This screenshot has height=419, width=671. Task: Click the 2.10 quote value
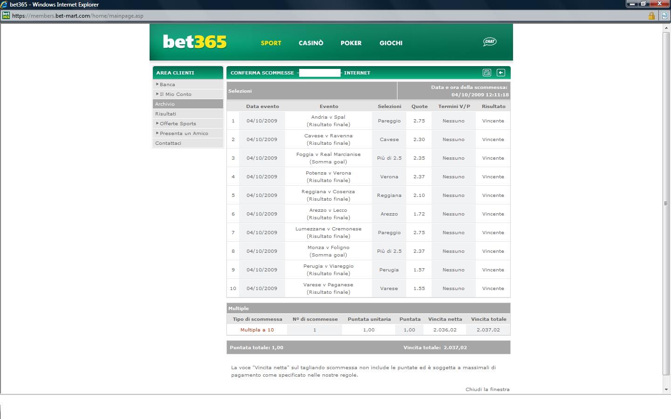pyautogui.click(x=419, y=196)
